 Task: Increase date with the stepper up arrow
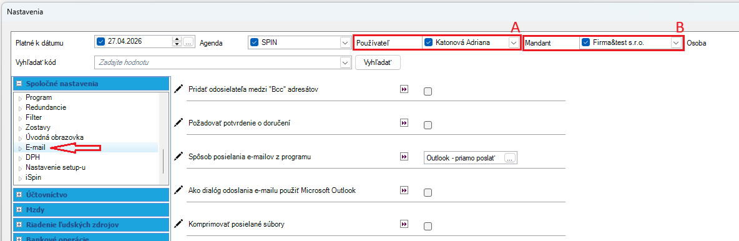coord(177,39)
